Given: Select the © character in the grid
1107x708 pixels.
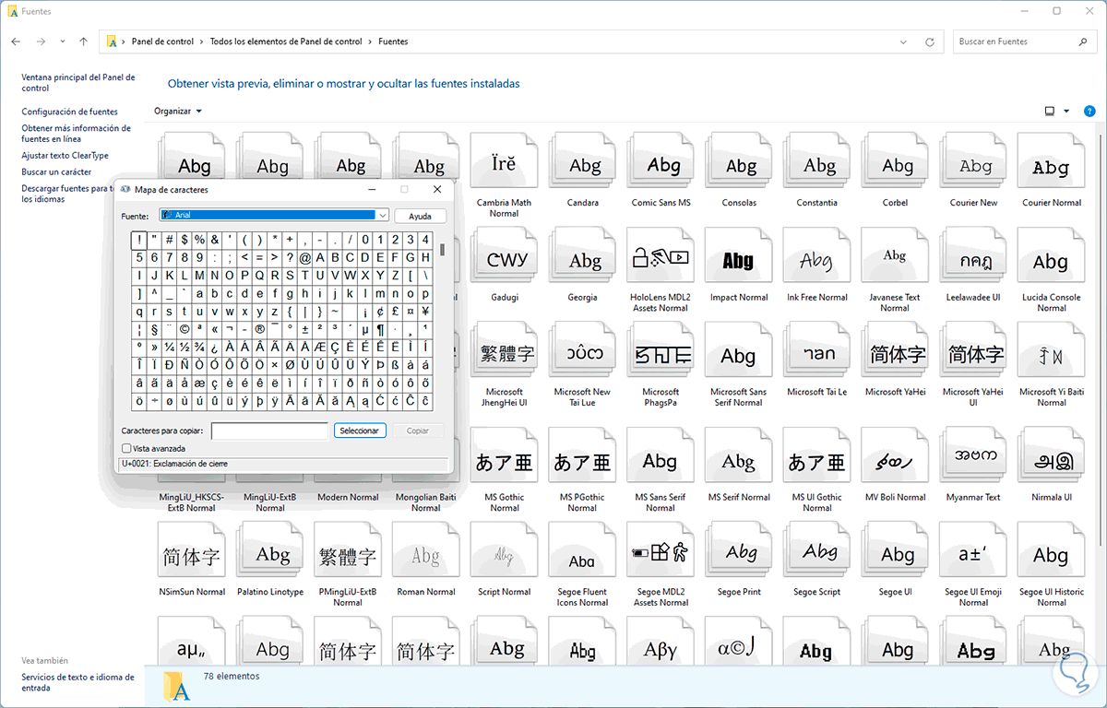Looking at the screenshot, I should click(x=184, y=329).
